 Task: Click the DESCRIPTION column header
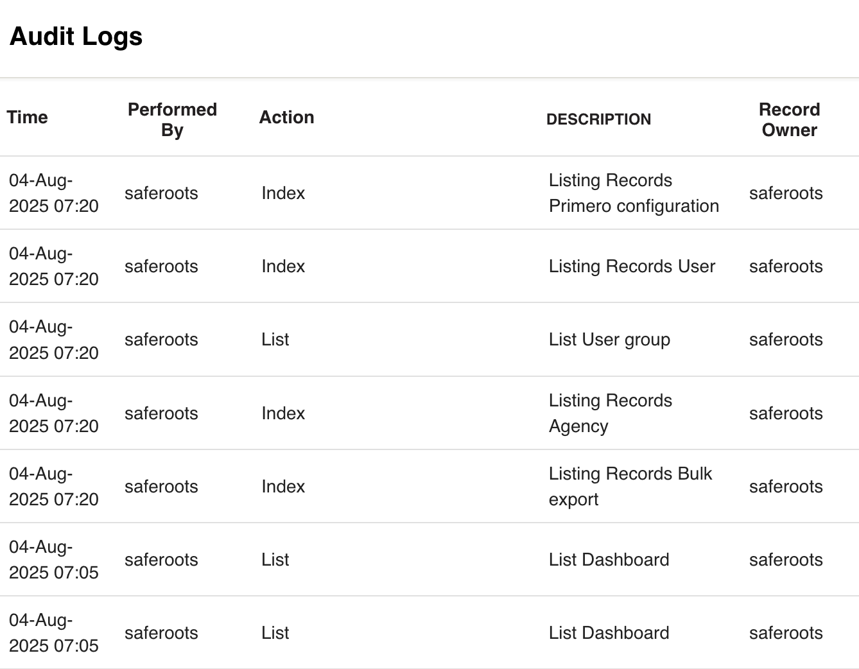tap(598, 119)
